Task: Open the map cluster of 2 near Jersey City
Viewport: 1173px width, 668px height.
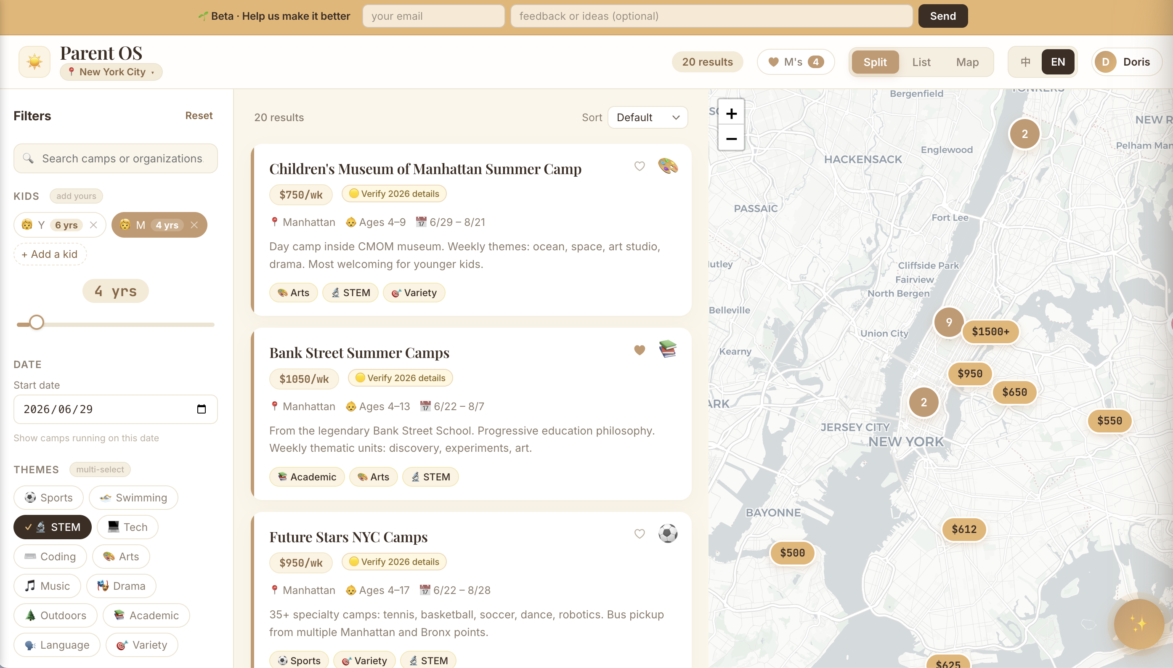Action: pyautogui.click(x=924, y=403)
